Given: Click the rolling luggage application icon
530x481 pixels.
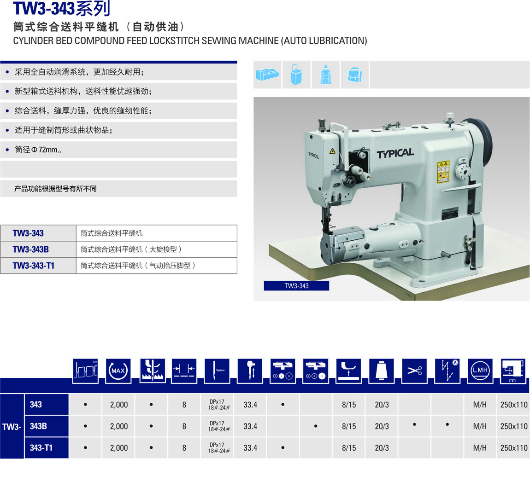Looking at the screenshot, I should 296,75.
